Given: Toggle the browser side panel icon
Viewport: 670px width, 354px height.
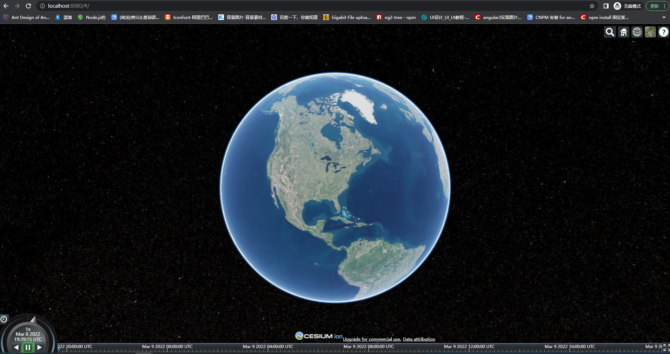Looking at the screenshot, I should pos(606,6).
